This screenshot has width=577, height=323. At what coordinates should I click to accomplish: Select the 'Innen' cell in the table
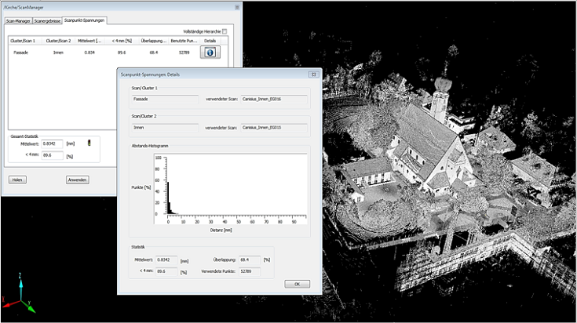pos(59,53)
